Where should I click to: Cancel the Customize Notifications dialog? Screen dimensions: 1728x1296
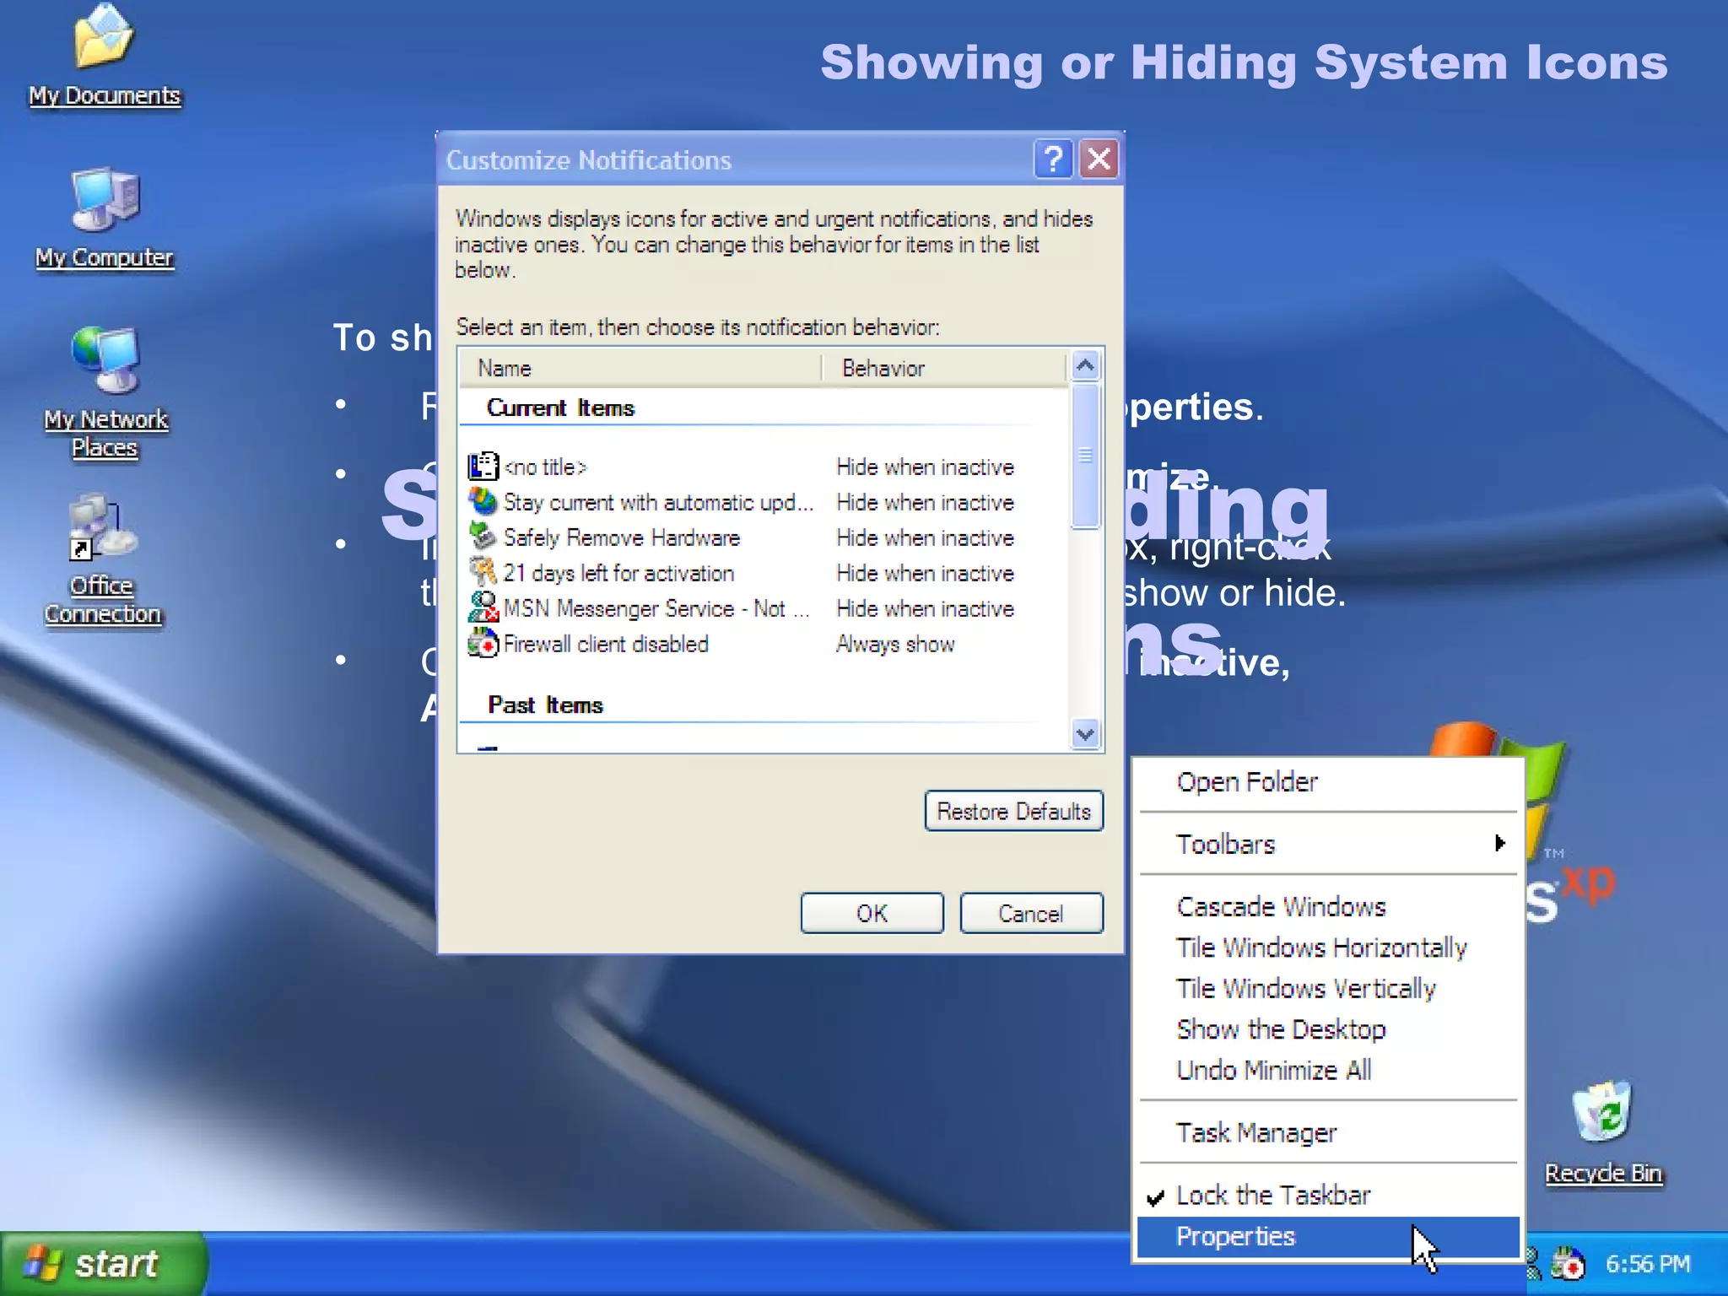point(1031,913)
